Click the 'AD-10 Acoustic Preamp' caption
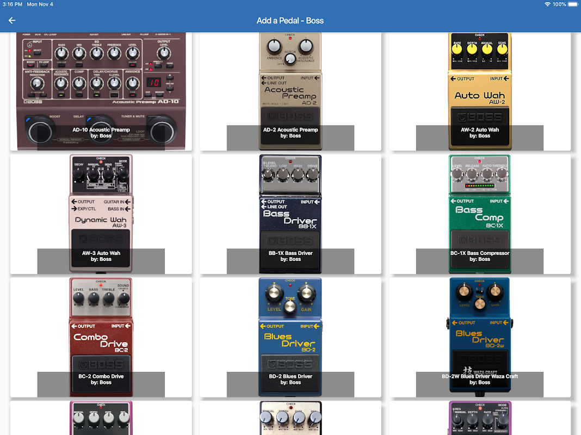This screenshot has width=581, height=435. (x=101, y=130)
